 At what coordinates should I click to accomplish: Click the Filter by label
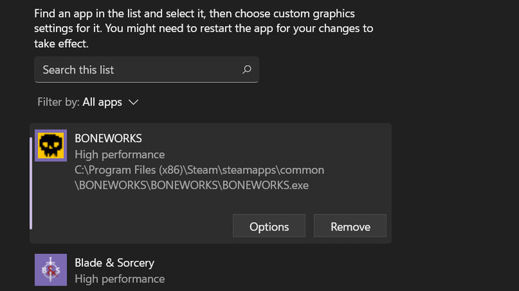click(59, 102)
